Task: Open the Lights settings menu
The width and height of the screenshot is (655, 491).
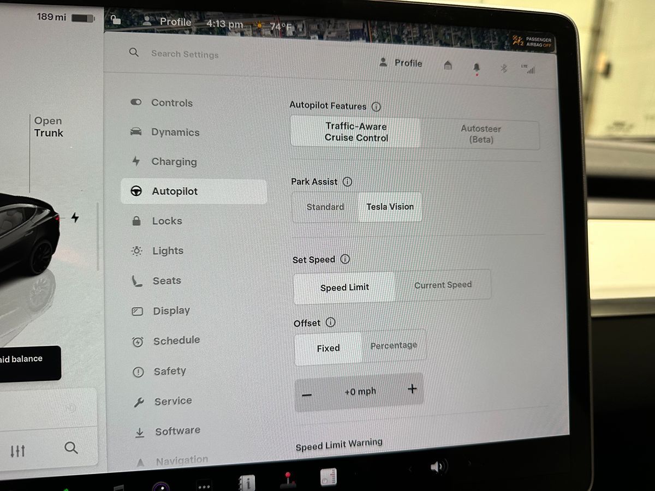Action: (x=158, y=251)
